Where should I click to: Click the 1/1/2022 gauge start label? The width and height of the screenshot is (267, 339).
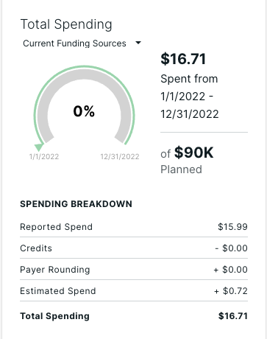(x=44, y=156)
